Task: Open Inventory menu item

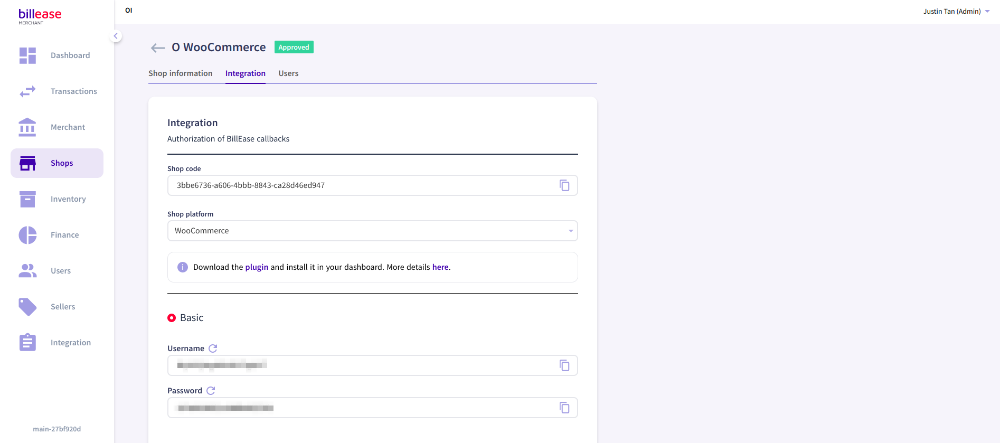Action: click(x=57, y=199)
